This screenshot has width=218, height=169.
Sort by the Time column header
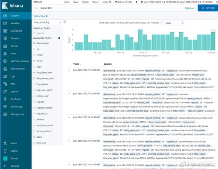(x=77, y=64)
